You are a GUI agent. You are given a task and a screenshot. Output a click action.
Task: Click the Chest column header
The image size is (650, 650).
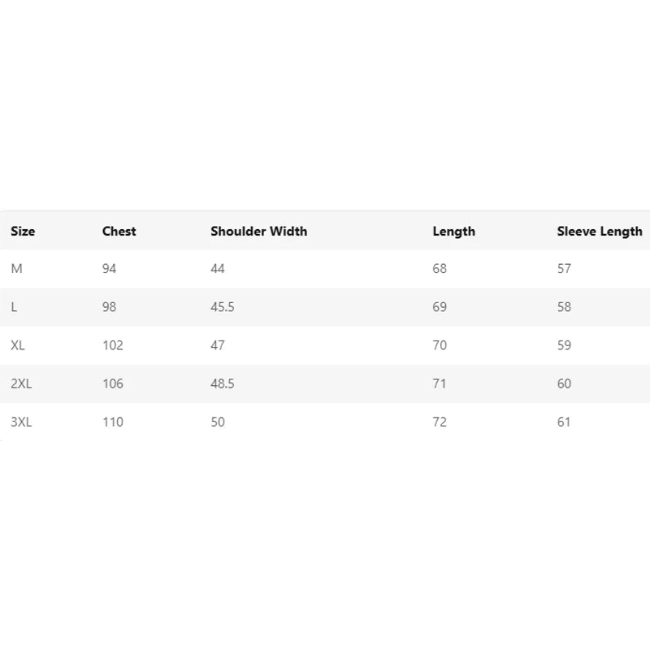point(119,231)
